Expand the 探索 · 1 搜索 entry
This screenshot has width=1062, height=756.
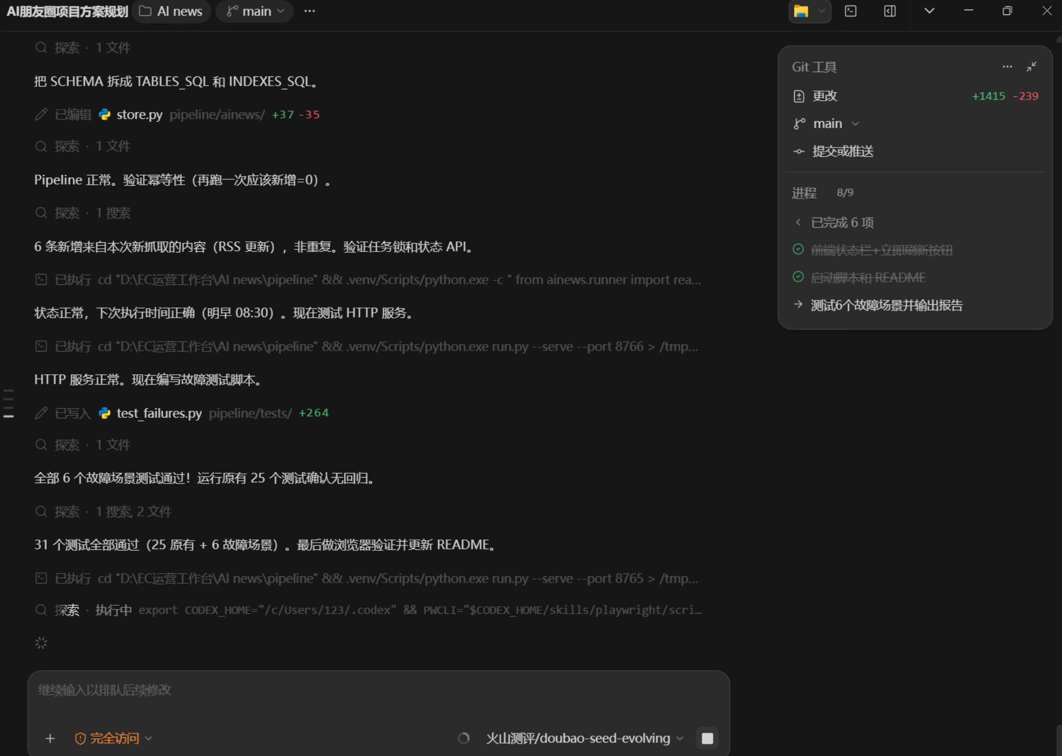coord(83,213)
